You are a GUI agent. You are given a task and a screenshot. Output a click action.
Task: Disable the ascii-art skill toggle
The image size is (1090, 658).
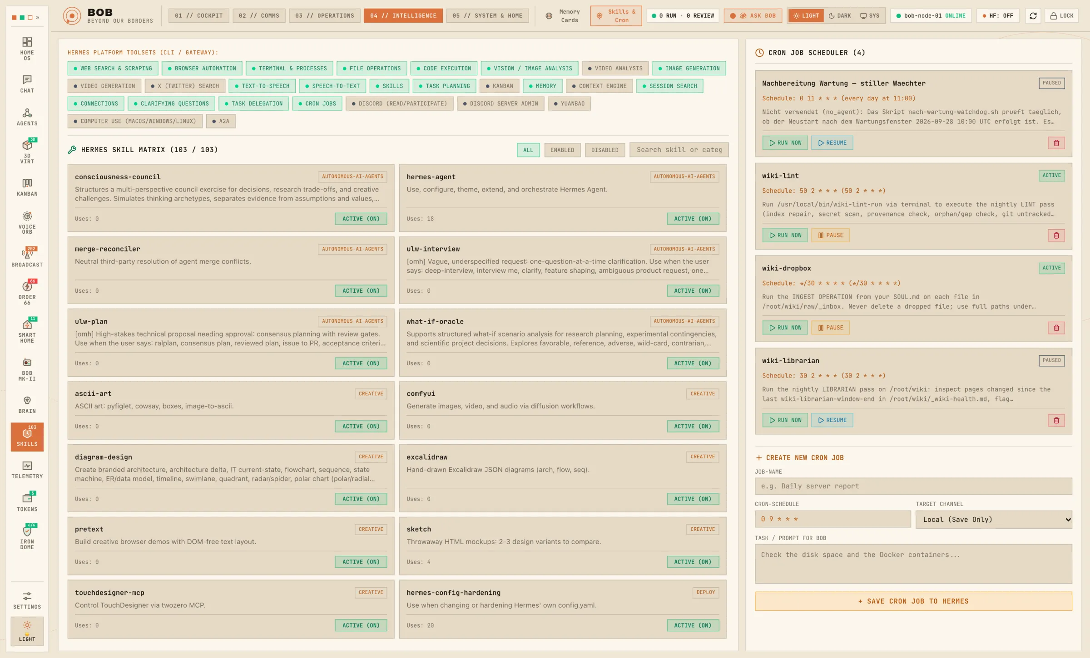(361, 427)
